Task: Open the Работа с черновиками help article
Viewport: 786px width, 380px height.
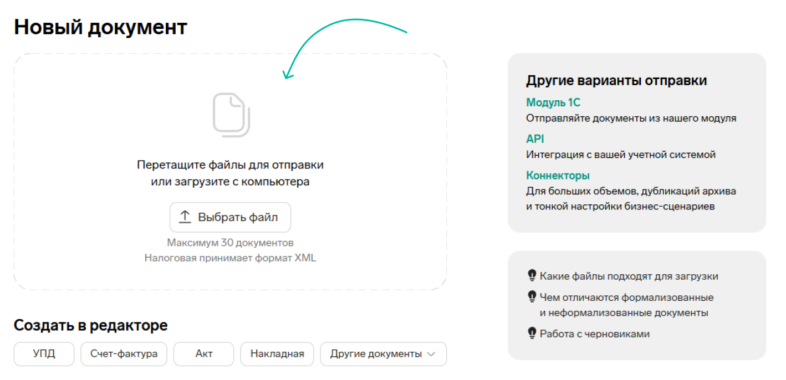Action: [594, 334]
